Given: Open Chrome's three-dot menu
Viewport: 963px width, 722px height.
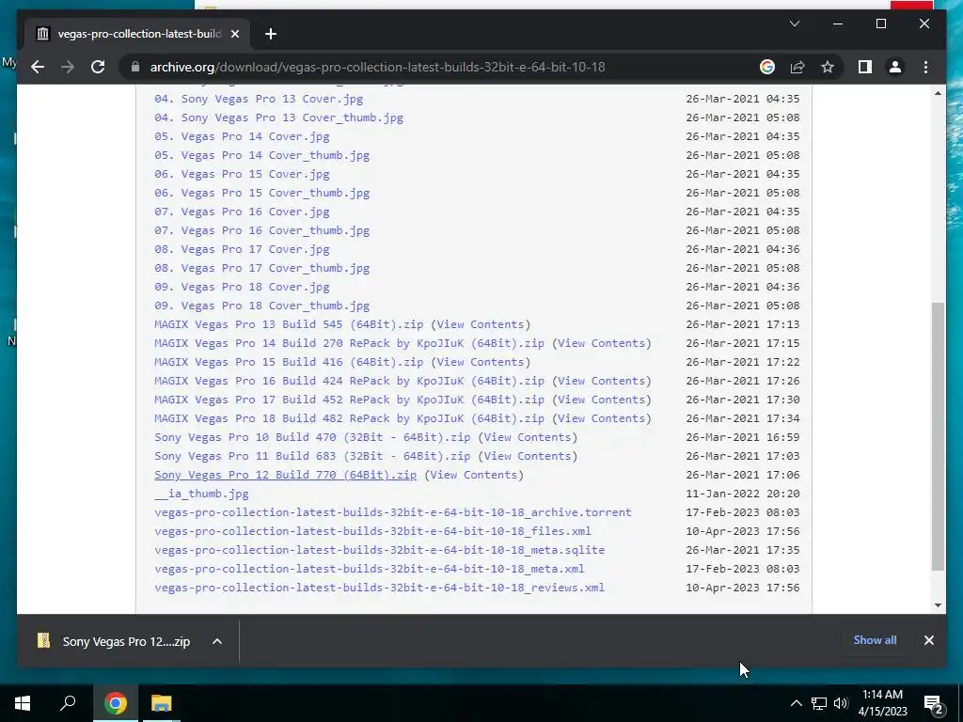Looking at the screenshot, I should click(x=925, y=67).
